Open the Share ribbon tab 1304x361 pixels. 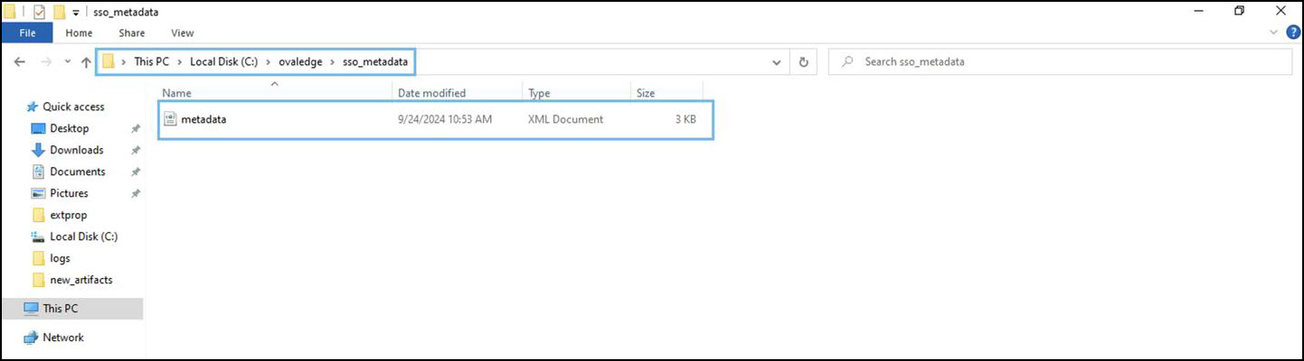coord(131,33)
